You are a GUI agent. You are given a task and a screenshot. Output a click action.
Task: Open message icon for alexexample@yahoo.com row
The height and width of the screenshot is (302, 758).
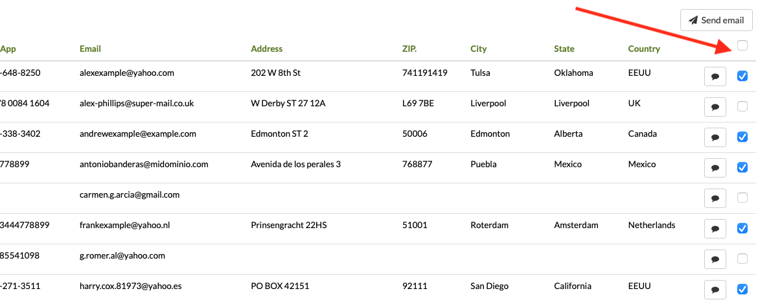715,76
